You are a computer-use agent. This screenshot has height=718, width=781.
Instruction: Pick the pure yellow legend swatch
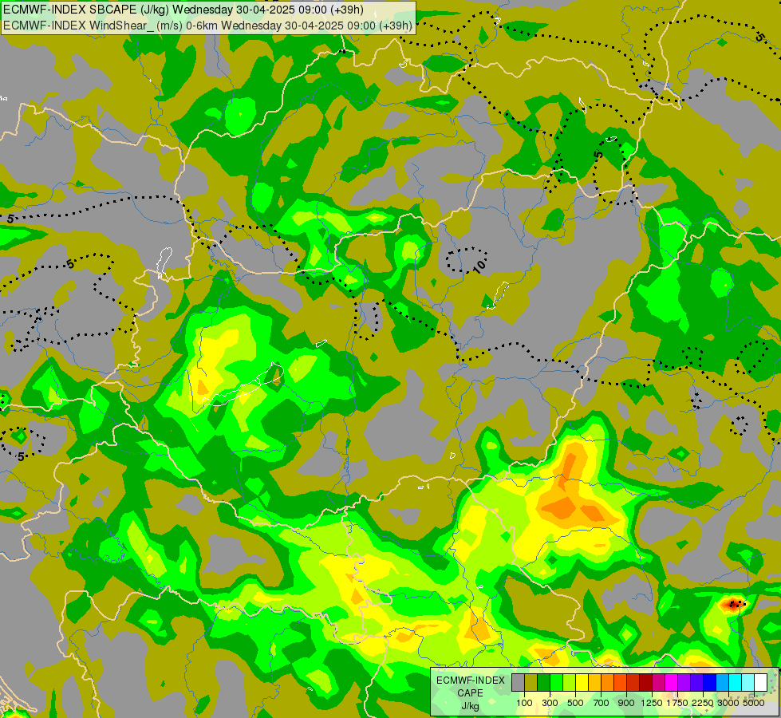click(582, 682)
